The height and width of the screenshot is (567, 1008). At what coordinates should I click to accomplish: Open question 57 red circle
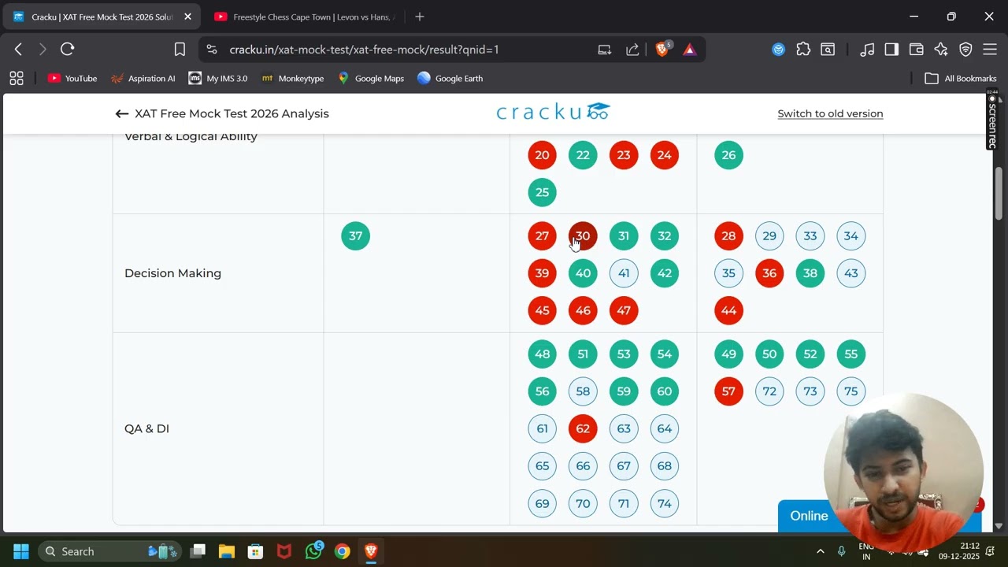(728, 391)
